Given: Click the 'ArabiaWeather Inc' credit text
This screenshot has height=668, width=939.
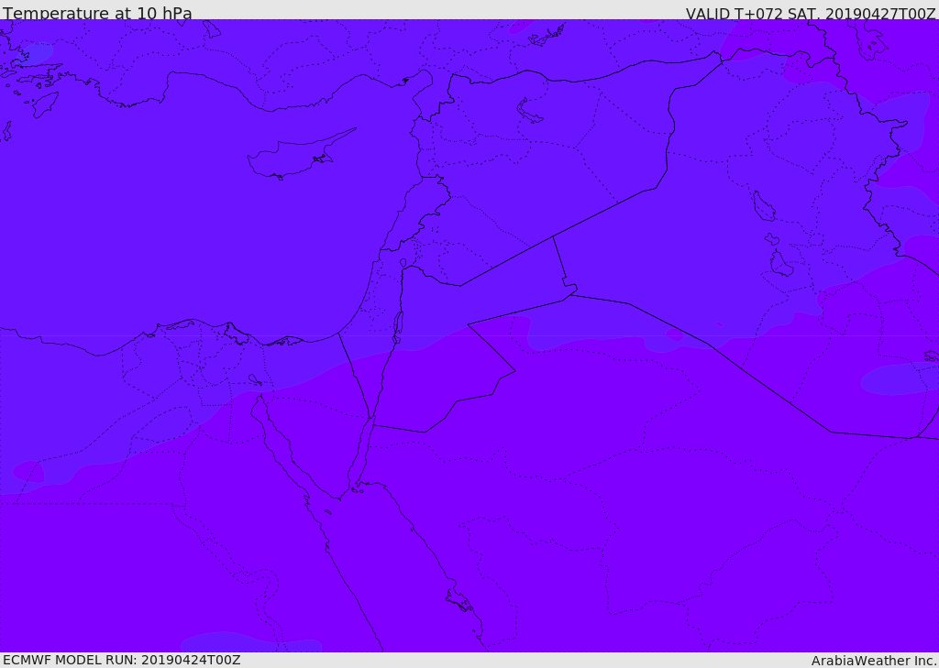Looking at the screenshot, I should point(873,661).
